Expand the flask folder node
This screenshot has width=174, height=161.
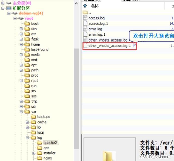(x=21, y=39)
